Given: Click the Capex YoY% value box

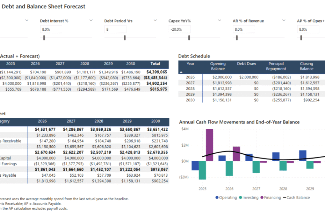Looking at the screenshot, I should [x=180, y=29].
